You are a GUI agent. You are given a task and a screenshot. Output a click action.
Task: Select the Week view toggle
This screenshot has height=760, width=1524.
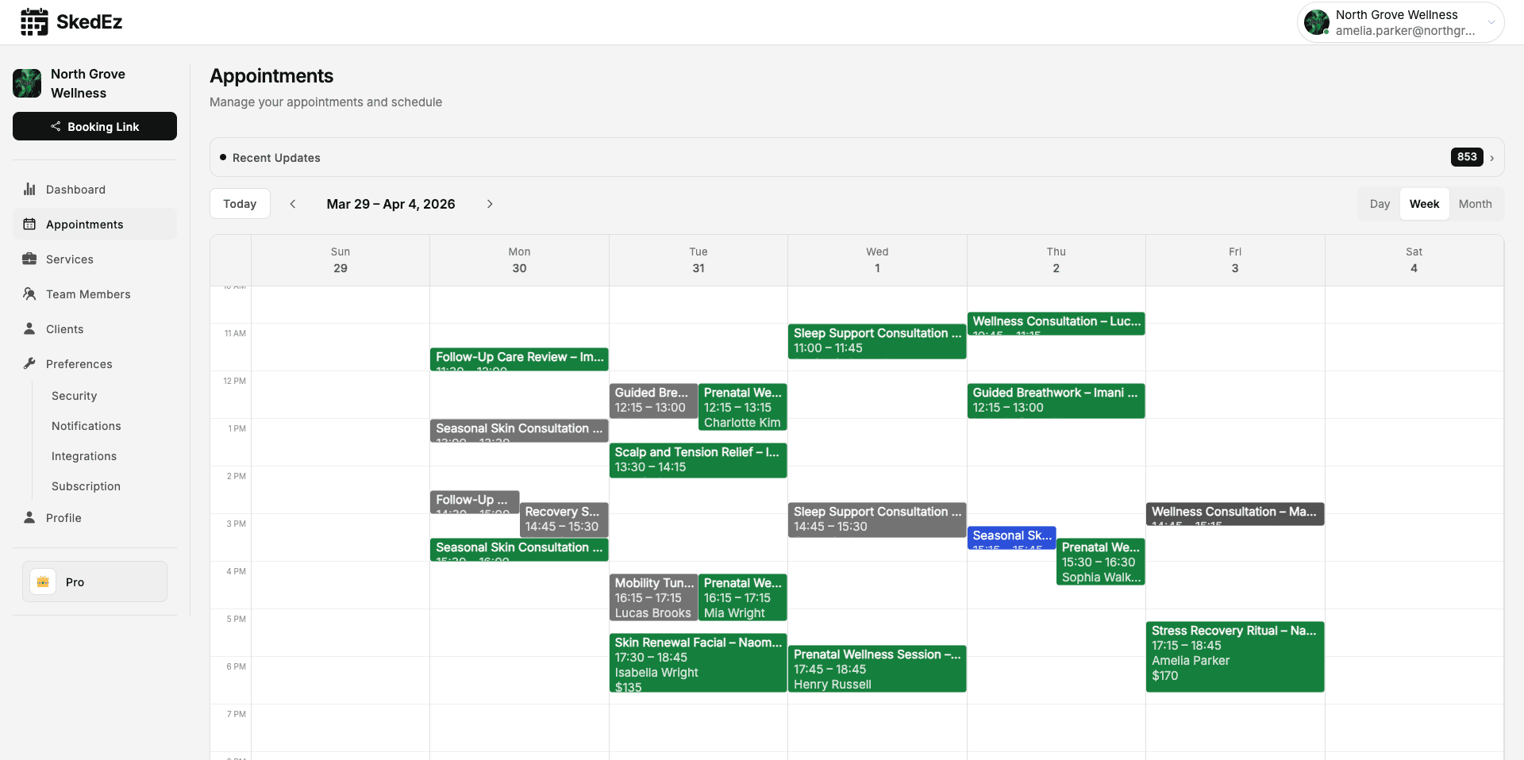click(x=1424, y=204)
